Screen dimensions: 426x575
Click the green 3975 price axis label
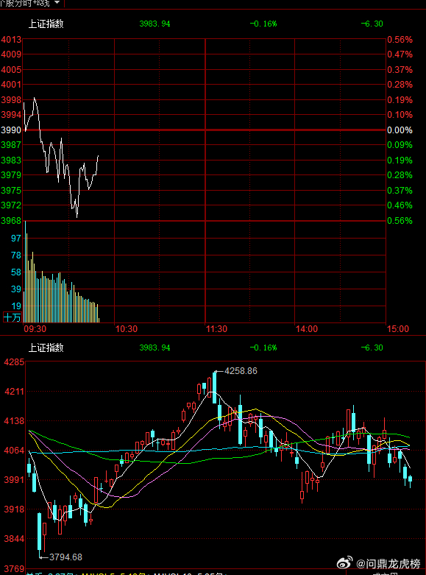[x=11, y=191]
